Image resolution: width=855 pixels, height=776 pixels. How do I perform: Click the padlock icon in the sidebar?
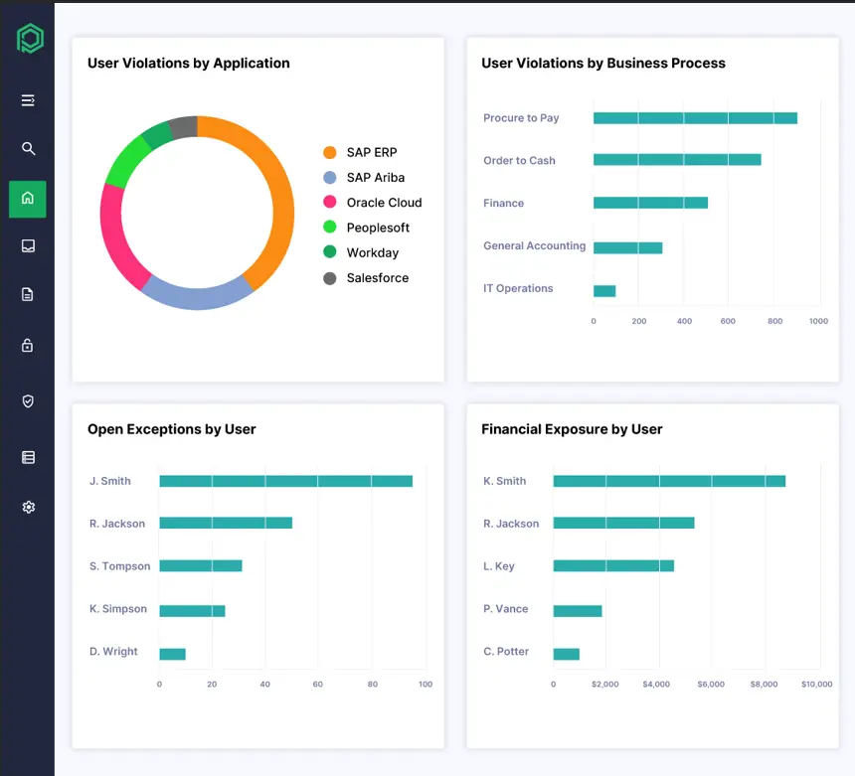pyautogui.click(x=28, y=346)
